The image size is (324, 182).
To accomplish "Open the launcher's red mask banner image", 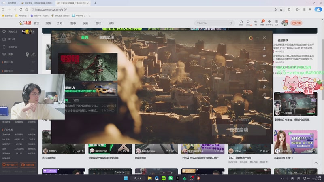I will [88, 67].
